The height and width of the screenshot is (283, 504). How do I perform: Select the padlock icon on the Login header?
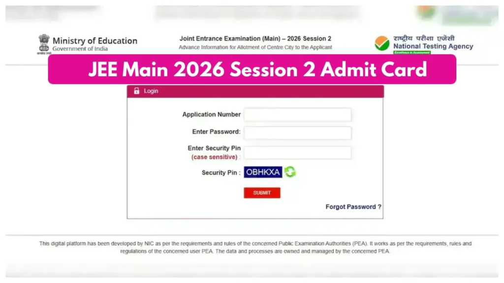136,90
